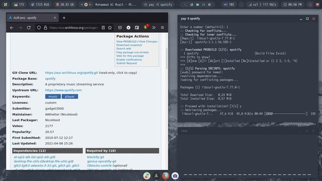Viewport: 322px width, 181px height.
Task: Go back using Firefox back arrow
Action: point(12,28)
